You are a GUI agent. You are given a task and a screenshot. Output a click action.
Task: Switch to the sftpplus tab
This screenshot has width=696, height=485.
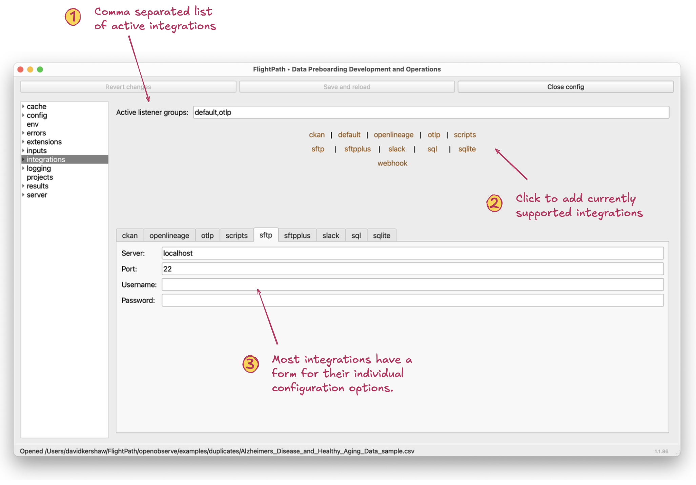(x=297, y=235)
